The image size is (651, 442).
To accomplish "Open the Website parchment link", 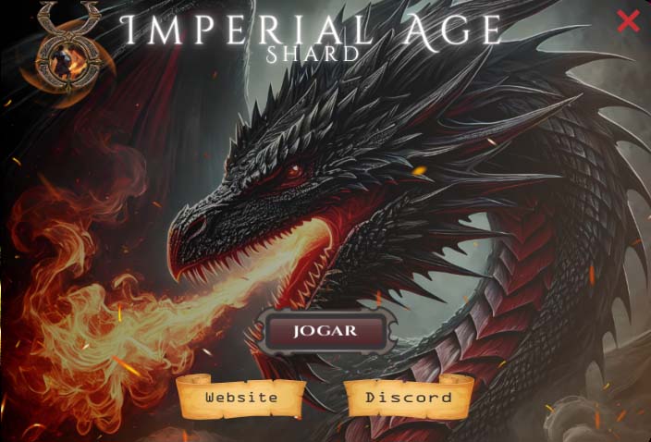I will 241,398.
